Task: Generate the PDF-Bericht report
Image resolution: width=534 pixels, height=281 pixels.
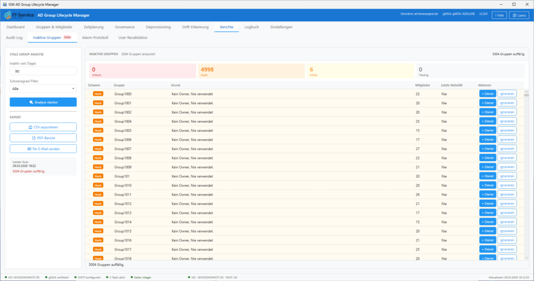Action: coord(43,138)
